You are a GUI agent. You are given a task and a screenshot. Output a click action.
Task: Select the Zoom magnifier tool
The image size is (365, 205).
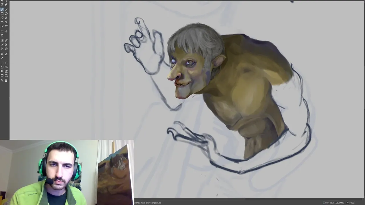tap(2, 81)
